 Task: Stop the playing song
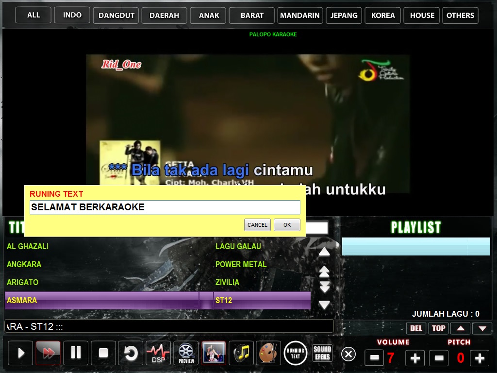pos(103,353)
